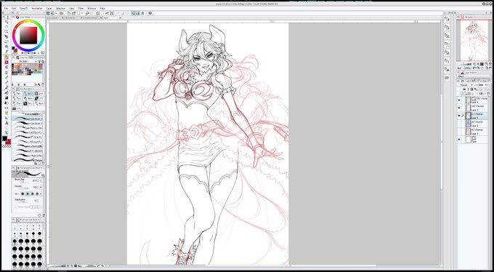This screenshot has height=272, width=494.
Task: Choose the Line Brush 3 sub tool
Action: pyautogui.click(x=28, y=119)
